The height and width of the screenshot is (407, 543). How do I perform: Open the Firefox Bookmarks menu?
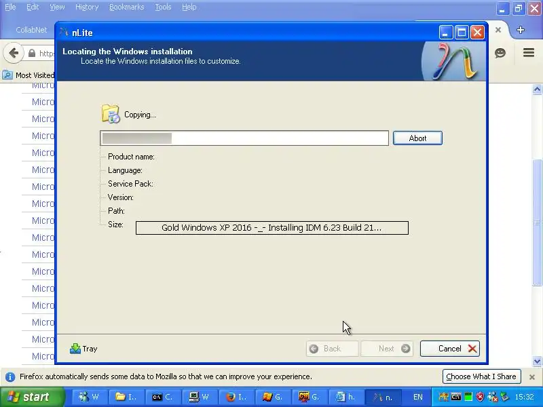126,7
